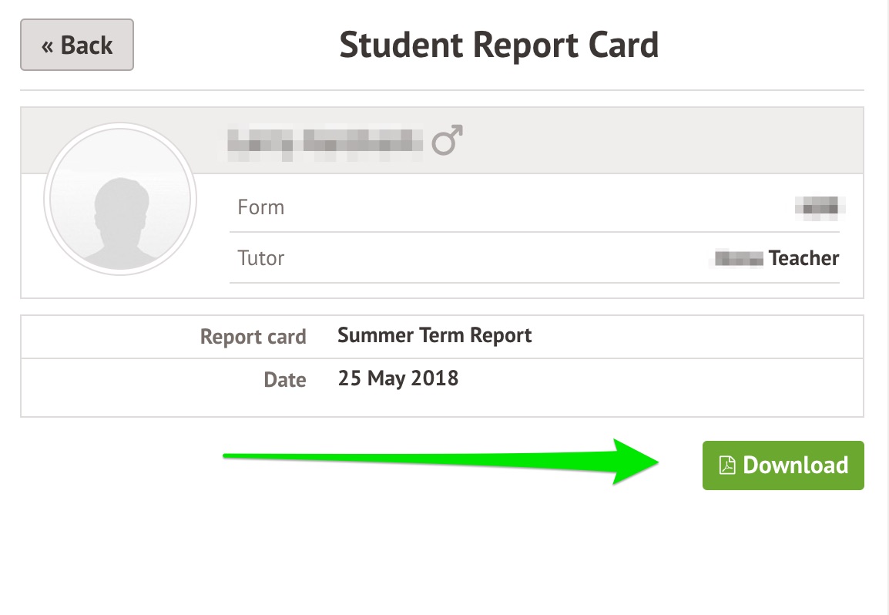Click the Back button
The height and width of the screenshot is (615, 889).
click(77, 45)
